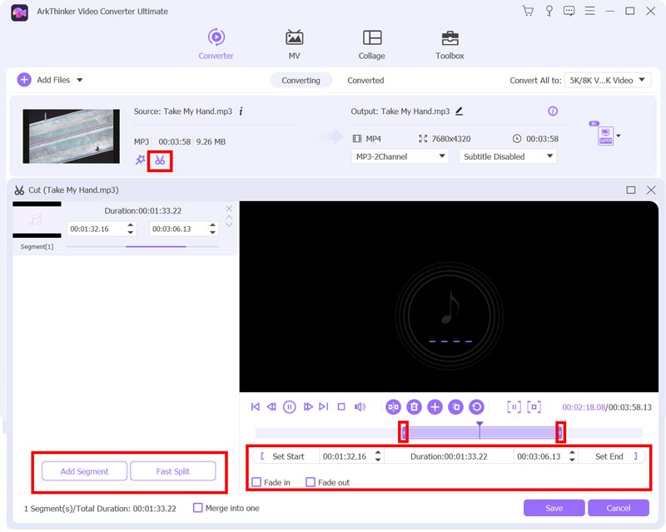
Task: Click the Add Files plus icon
Action: click(x=24, y=80)
